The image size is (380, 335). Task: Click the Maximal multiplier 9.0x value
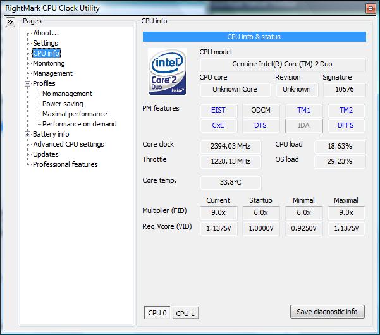(346, 213)
